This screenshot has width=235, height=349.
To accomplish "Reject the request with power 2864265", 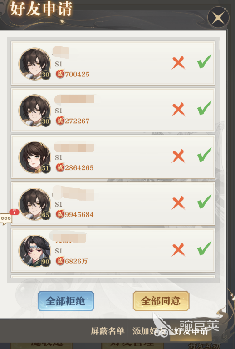I will point(178,156).
